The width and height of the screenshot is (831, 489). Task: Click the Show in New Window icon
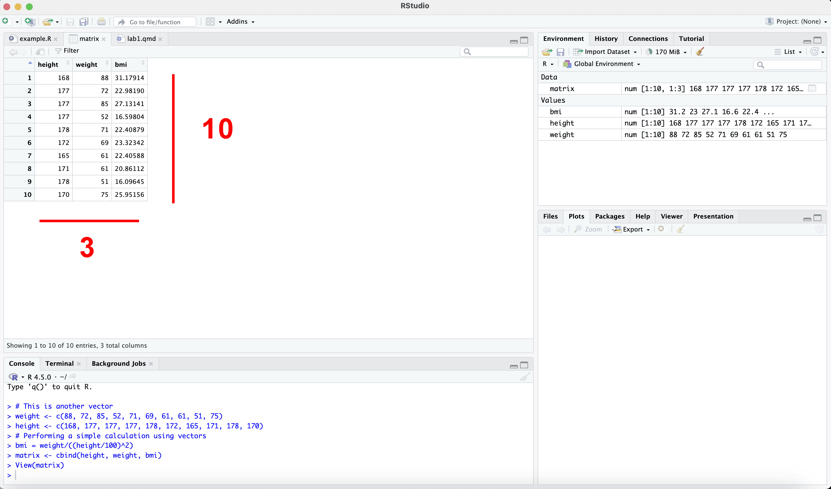pyautogui.click(x=40, y=51)
